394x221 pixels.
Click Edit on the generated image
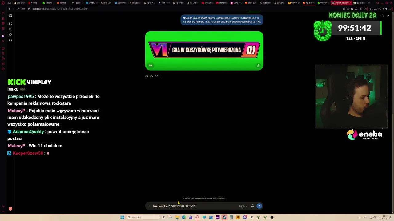coord(151,65)
